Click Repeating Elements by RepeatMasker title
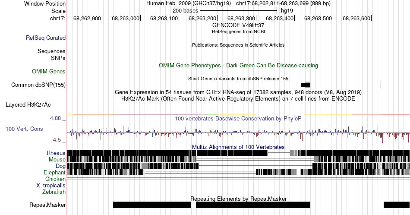The width and height of the screenshot is (410, 215). (238, 199)
